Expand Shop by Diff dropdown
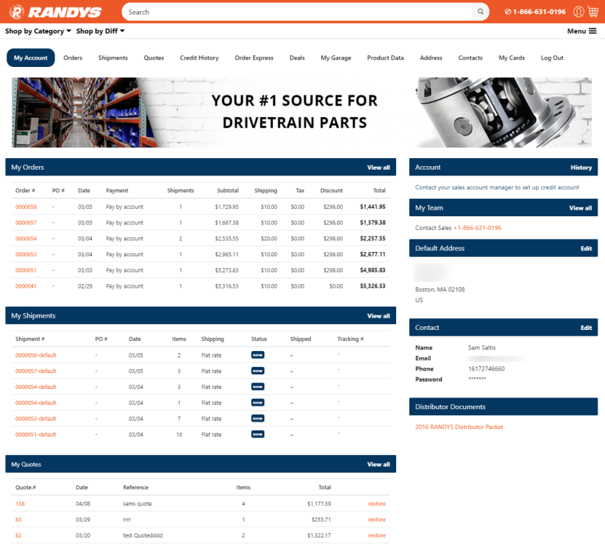 tap(100, 31)
